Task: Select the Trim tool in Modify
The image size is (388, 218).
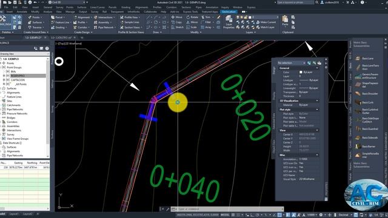Action: click(x=206, y=17)
